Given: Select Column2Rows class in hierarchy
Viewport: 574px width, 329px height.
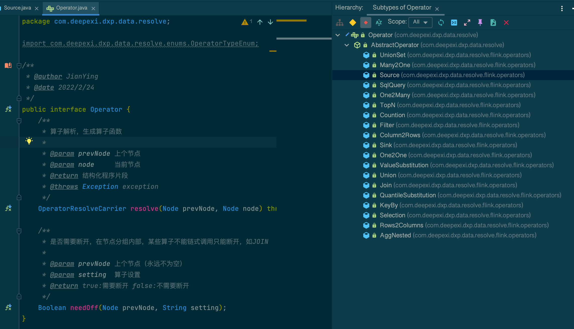Looking at the screenshot, I should click(x=463, y=135).
